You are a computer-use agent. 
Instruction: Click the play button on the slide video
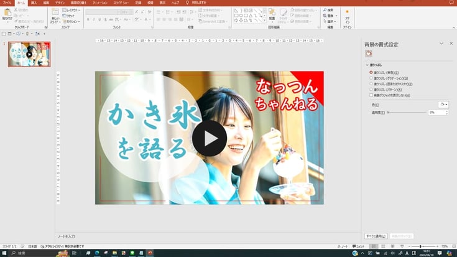(x=210, y=139)
